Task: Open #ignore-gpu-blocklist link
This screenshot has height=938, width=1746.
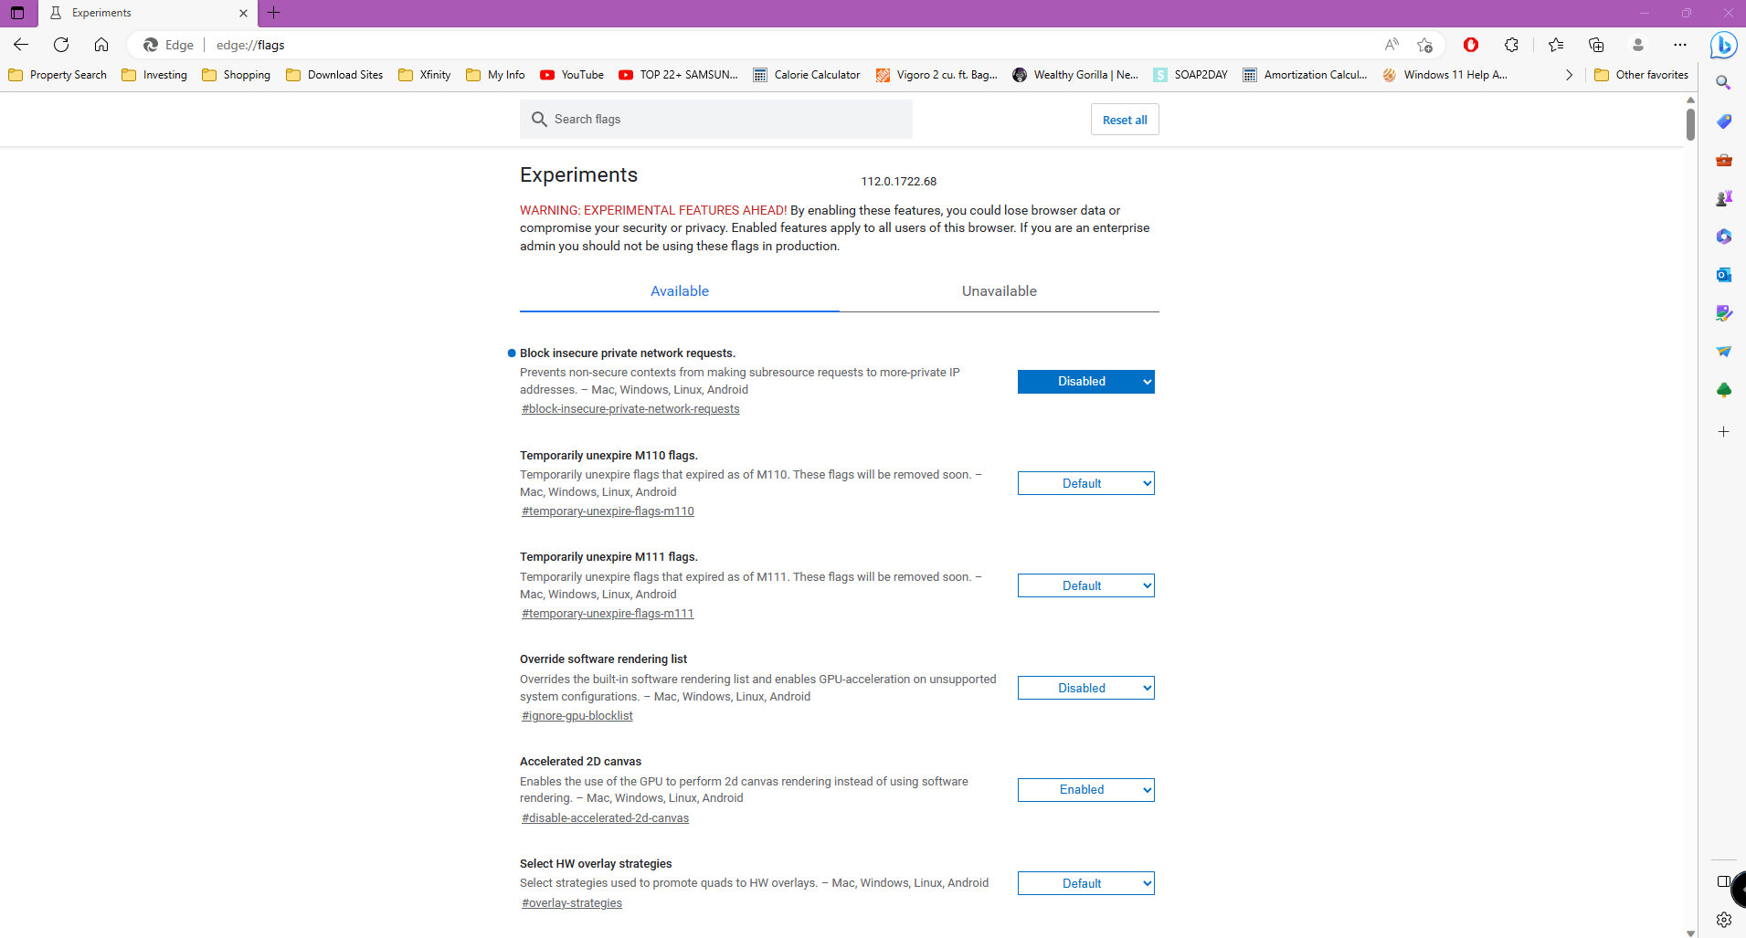Action: coord(577,716)
